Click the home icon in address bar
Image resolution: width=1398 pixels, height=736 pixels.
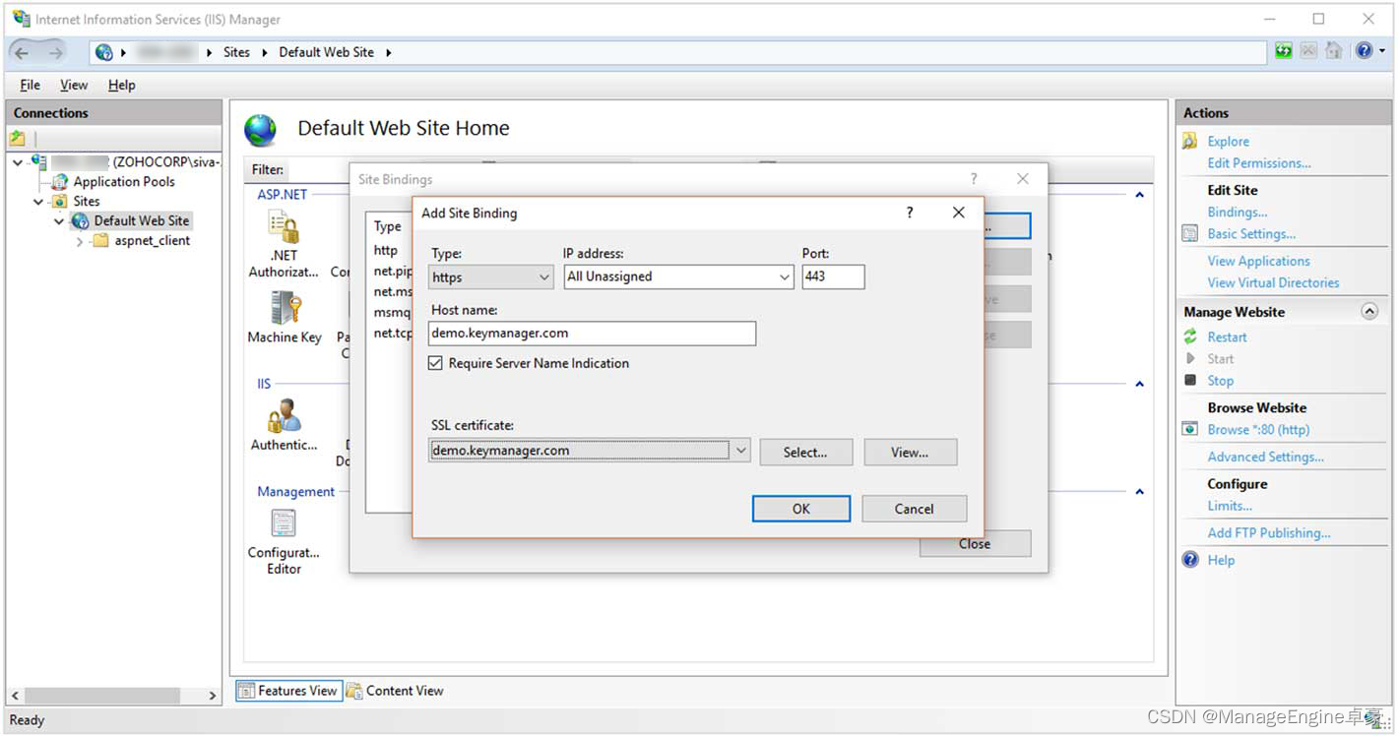point(1333,51)
